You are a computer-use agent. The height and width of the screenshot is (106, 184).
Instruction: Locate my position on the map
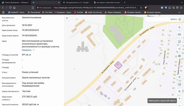pyautogui.click(x=179, y=77)
